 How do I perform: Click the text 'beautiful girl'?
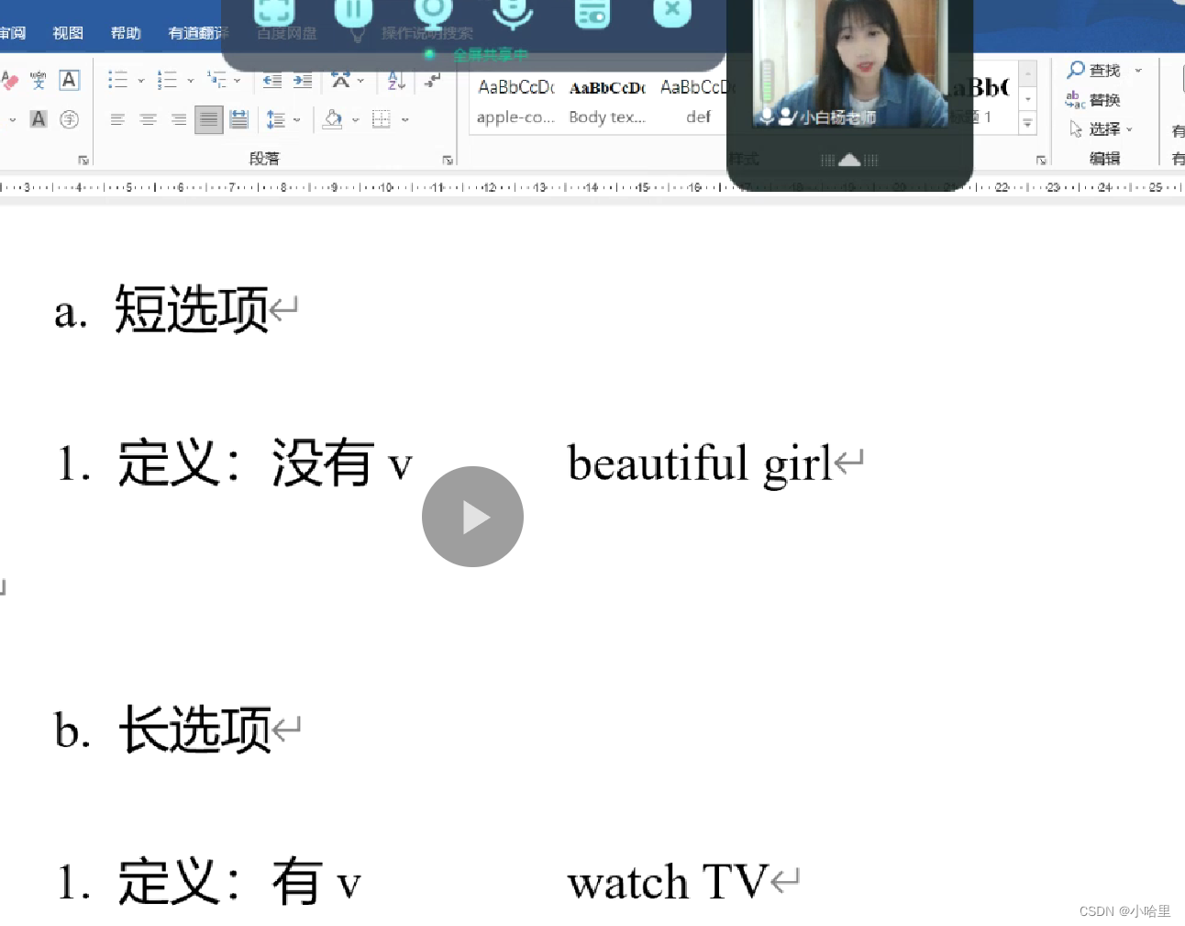pyautogui.click(x=700, y=463)
